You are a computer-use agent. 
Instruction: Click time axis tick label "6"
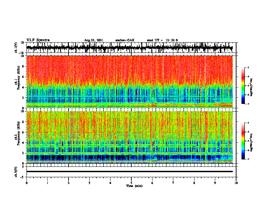(152, 183)
